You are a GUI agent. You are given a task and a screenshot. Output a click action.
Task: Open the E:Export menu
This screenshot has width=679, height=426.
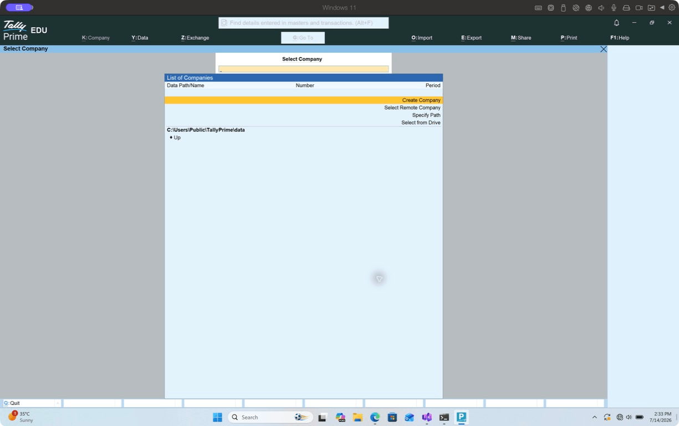pos(471,38)
